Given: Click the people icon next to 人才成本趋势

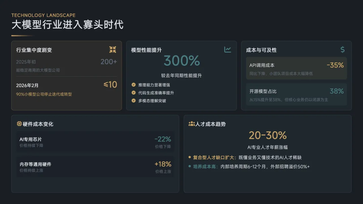Looking at the screenshot, I should (x=192, y=124).
